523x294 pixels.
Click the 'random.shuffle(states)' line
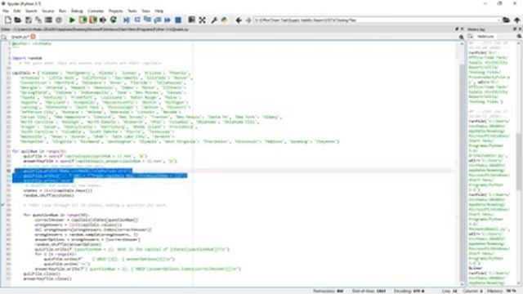[x=48, y=195]
